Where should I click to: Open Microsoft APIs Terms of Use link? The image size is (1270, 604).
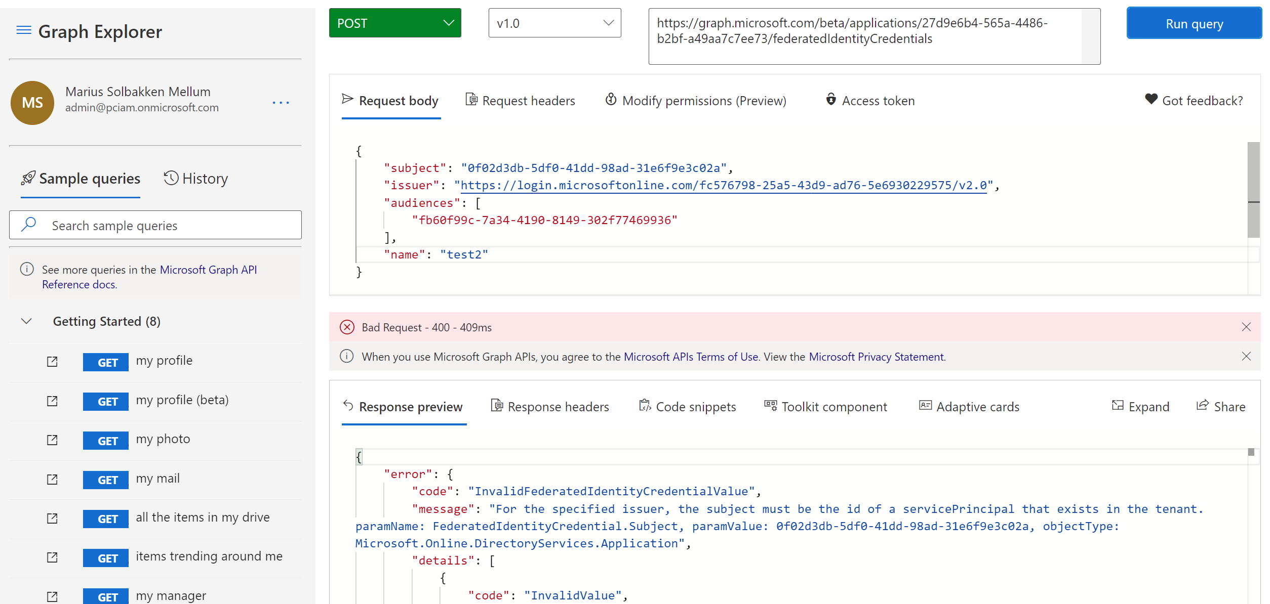691,357
